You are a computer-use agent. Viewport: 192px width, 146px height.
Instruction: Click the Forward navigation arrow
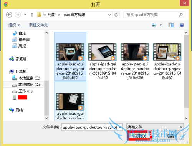click(18, 15)
